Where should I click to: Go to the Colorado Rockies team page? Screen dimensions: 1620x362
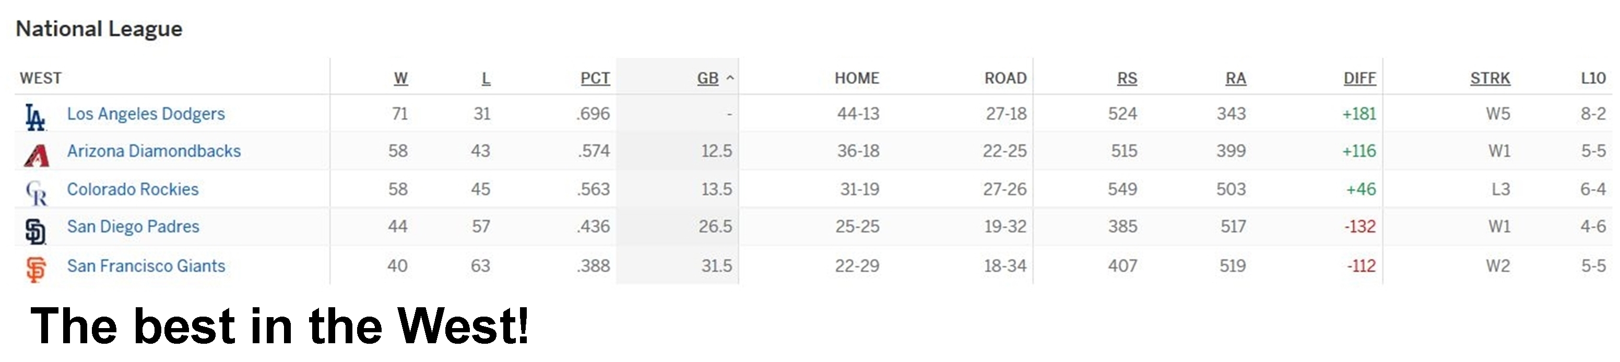pyautogui.click(x=133, y=189)
